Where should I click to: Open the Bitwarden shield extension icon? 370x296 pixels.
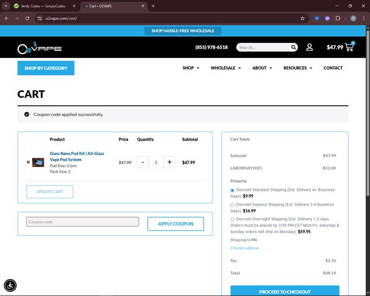317,18
